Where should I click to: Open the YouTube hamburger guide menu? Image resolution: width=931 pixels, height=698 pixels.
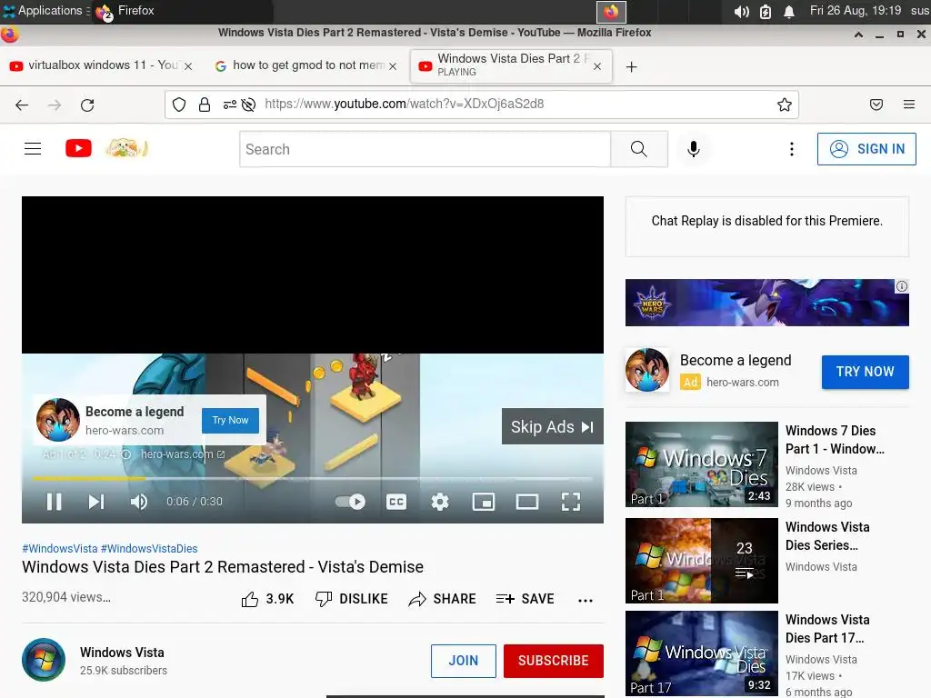(x=33, y=148)
